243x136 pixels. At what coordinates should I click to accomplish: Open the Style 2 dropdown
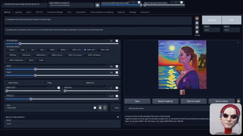pos(231,30)
